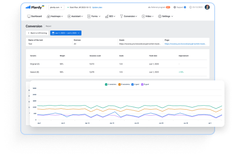Viewport: 233px width, 158px height.
Task: Expand the Video menu chevron
Action: pos(153,16)
